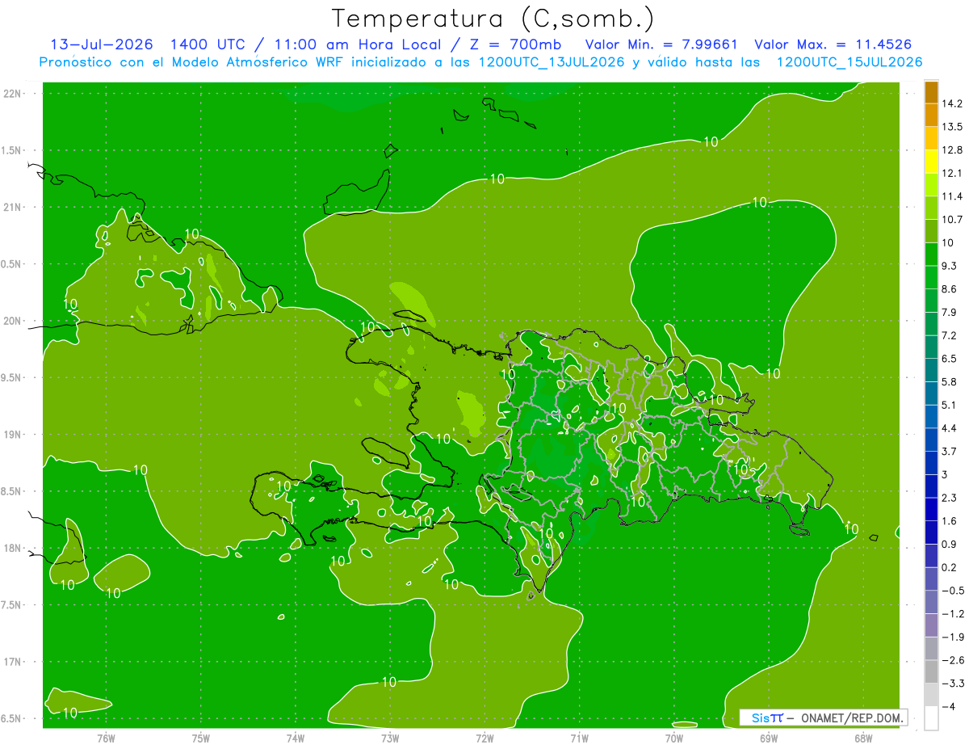Click "1200UTC_15JUL2026" valid-until time text
Screen dimensions: 969x749
click(x=849, y=62)
